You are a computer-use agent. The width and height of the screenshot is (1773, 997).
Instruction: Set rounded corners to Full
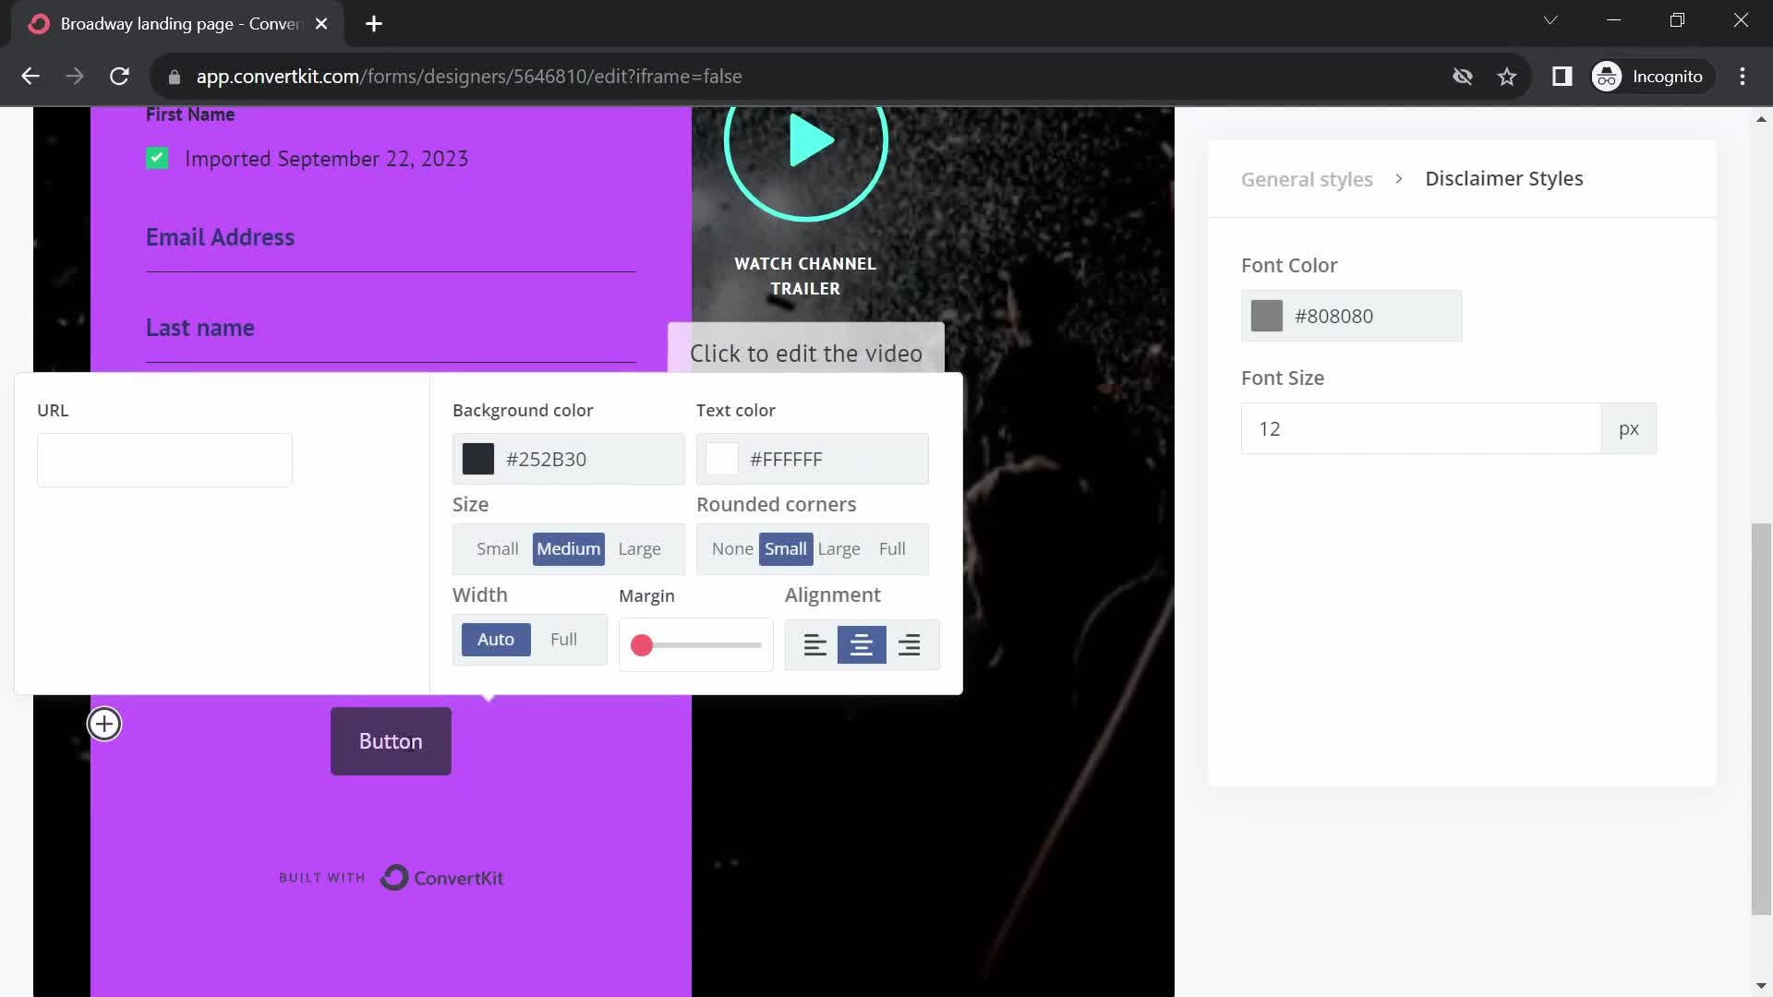coord(892,549)
